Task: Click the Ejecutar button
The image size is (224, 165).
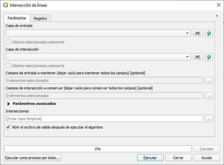Action: pos(150,158)
